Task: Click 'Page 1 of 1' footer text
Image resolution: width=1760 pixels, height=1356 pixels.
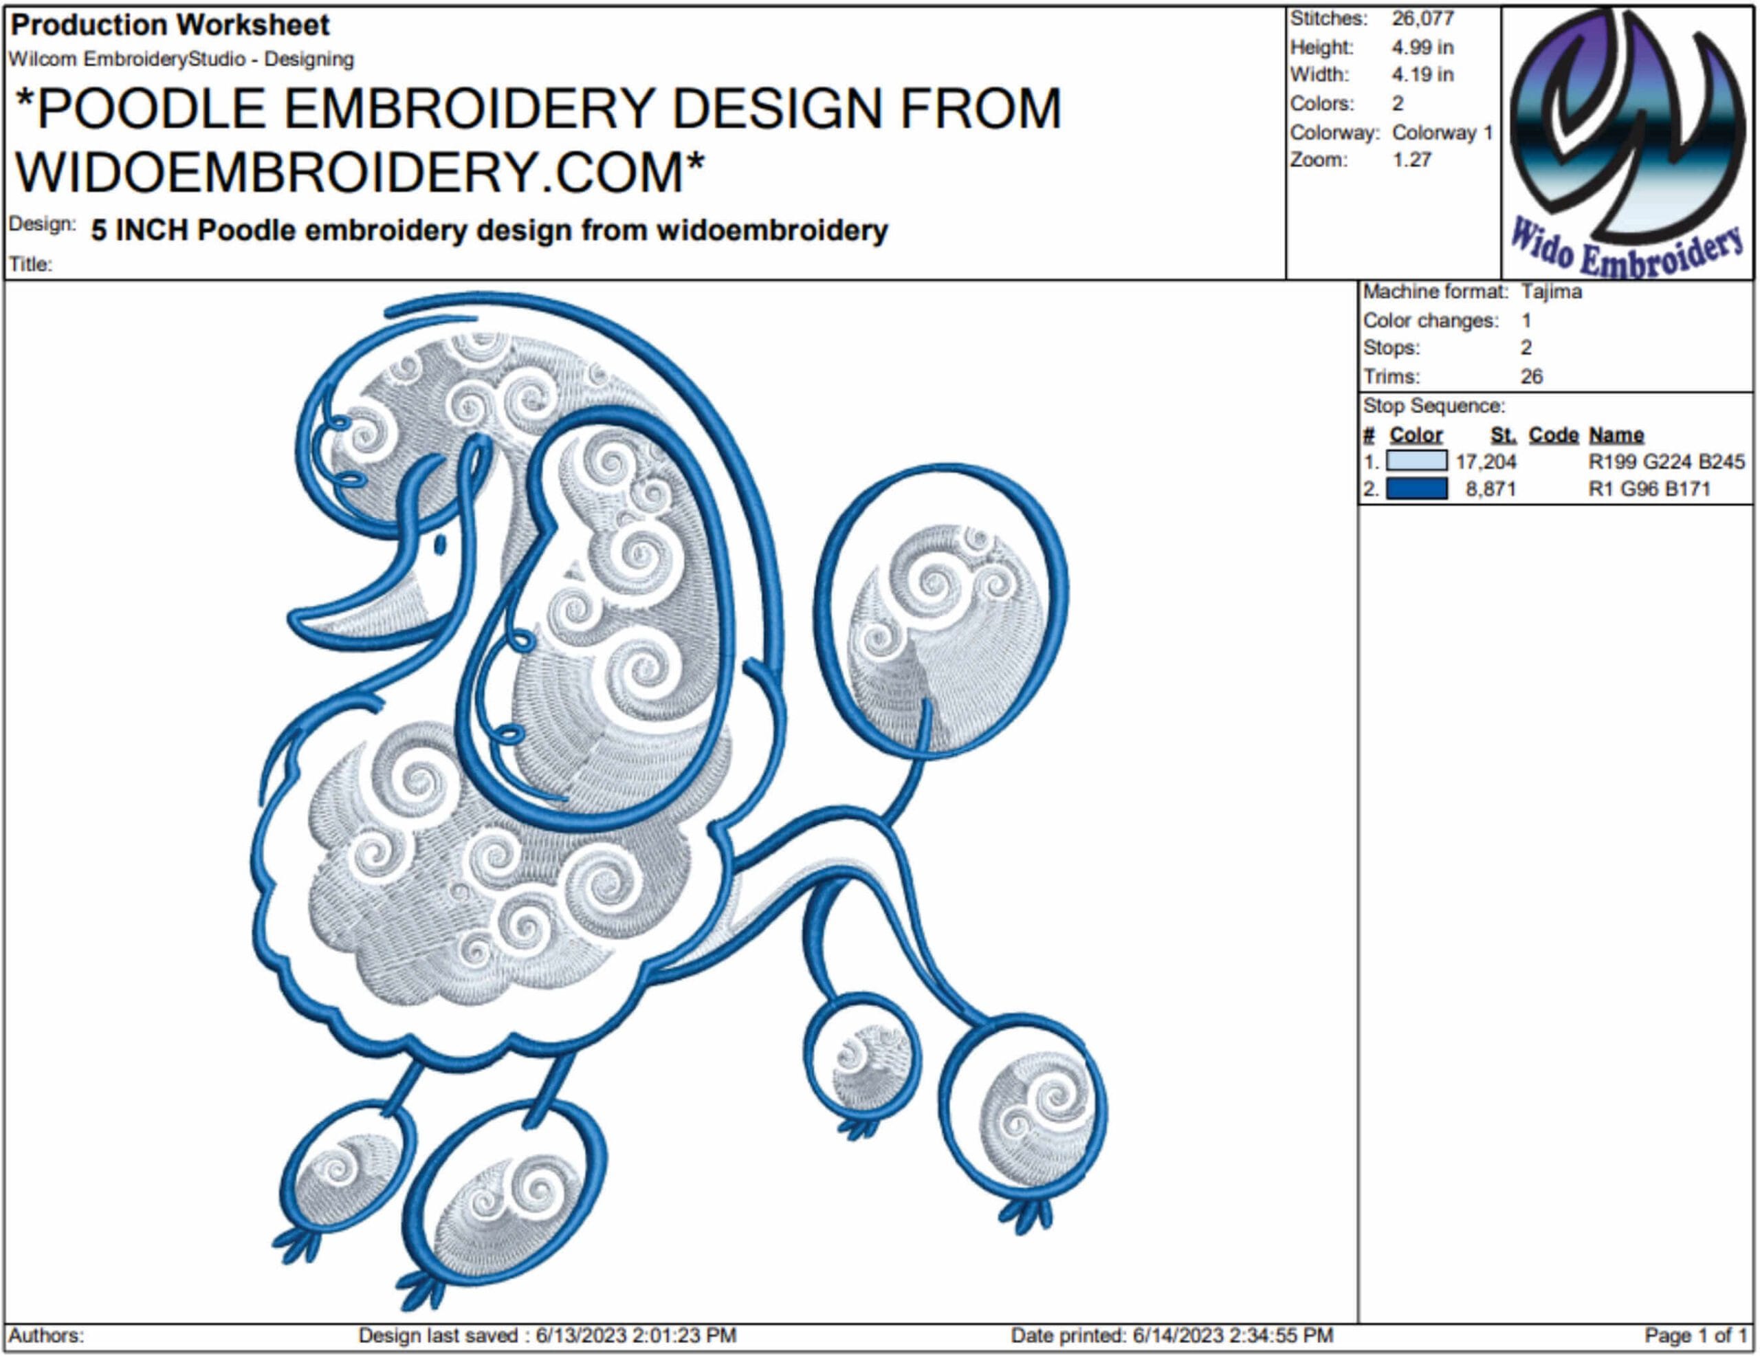Action: [1695, 1336]
